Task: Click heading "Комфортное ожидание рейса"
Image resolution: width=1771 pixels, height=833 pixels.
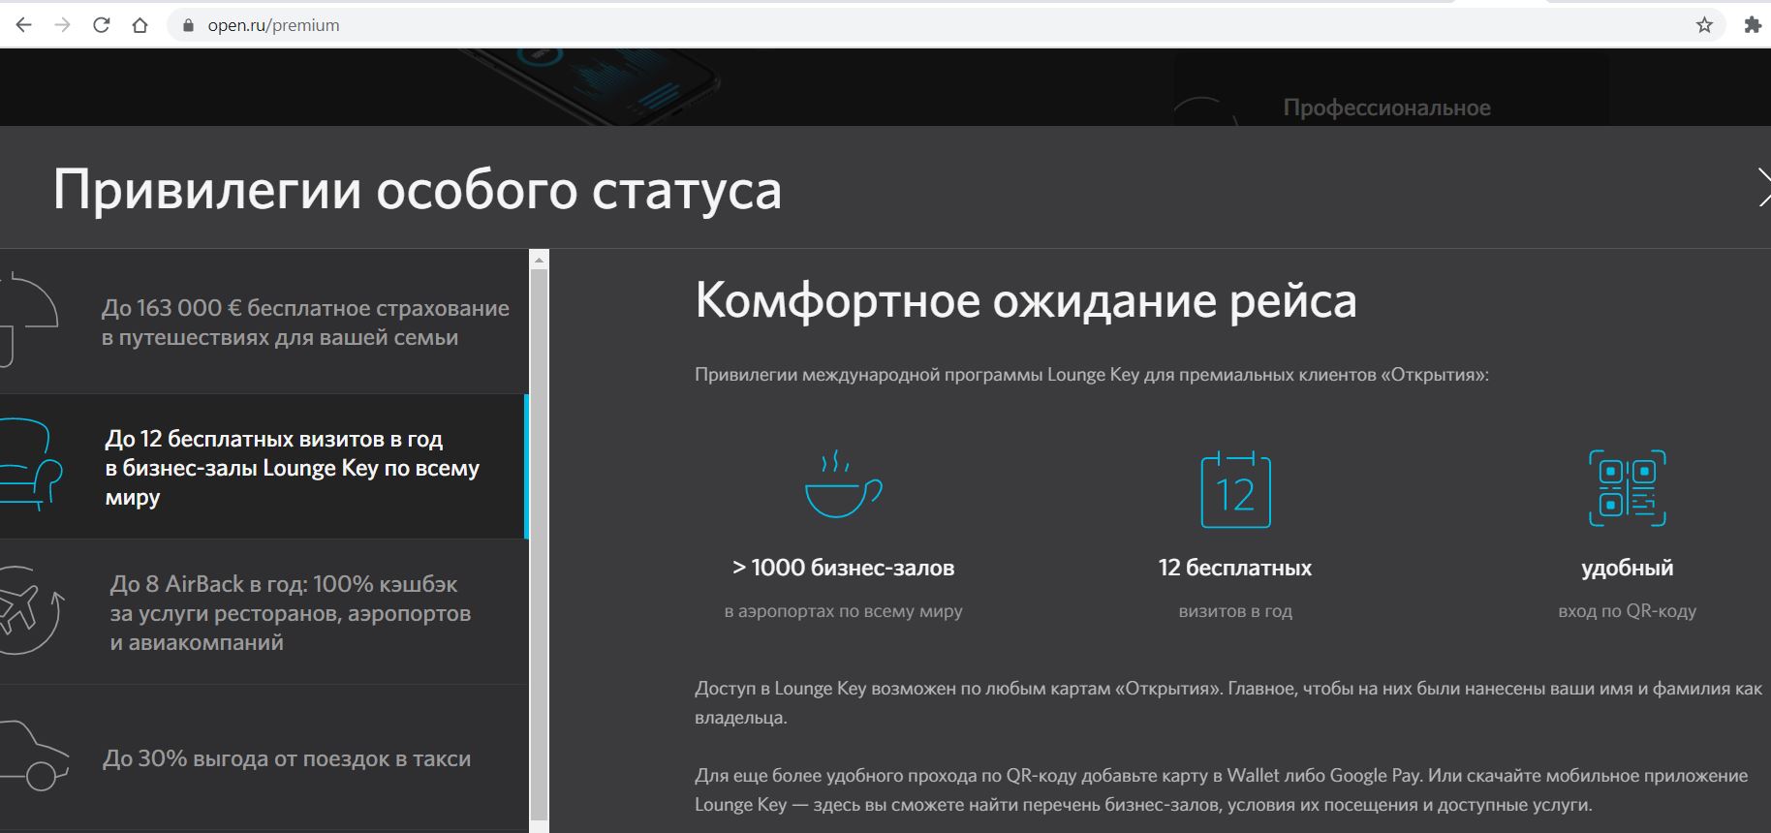Action: 1026,301
